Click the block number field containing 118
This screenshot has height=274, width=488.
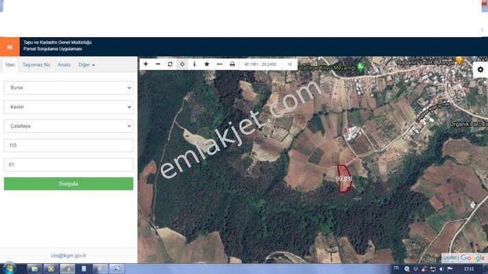pyautogui.click(x=69, y=145)
